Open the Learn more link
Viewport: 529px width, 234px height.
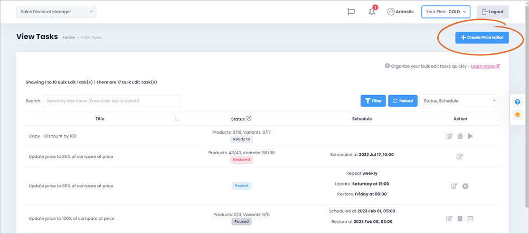click(x=485, y=66)
